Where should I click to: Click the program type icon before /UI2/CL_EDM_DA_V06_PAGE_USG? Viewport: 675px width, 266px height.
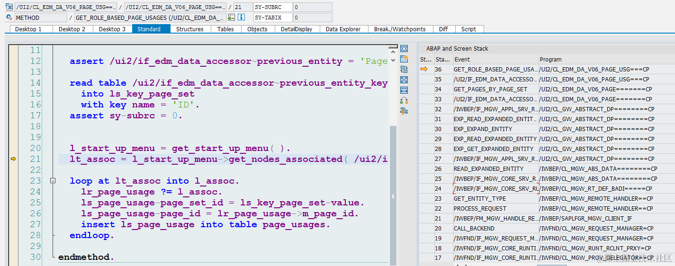click(x=9, y=7)
